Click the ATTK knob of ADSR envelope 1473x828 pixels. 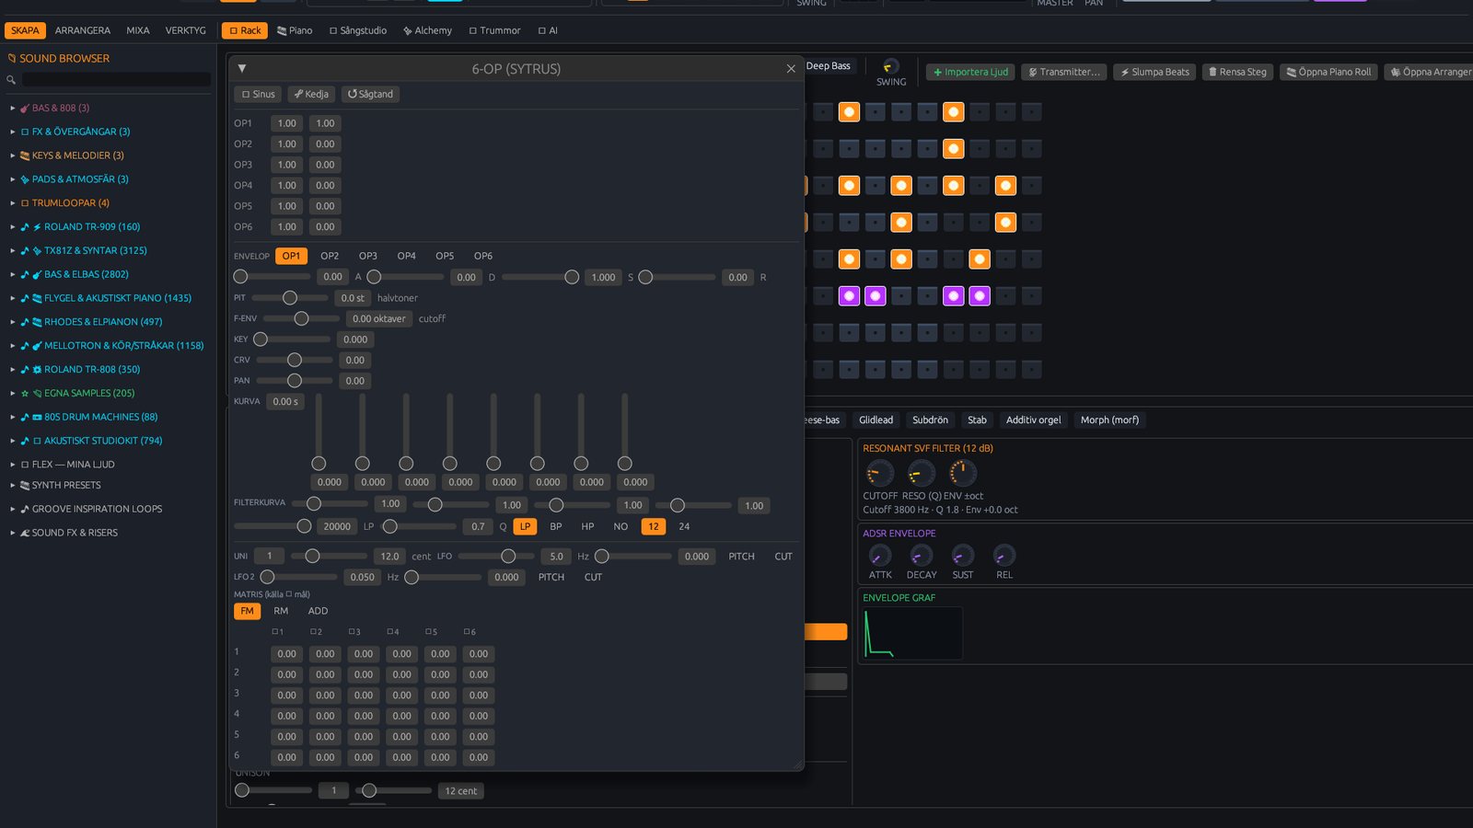[x=880, y=556]
